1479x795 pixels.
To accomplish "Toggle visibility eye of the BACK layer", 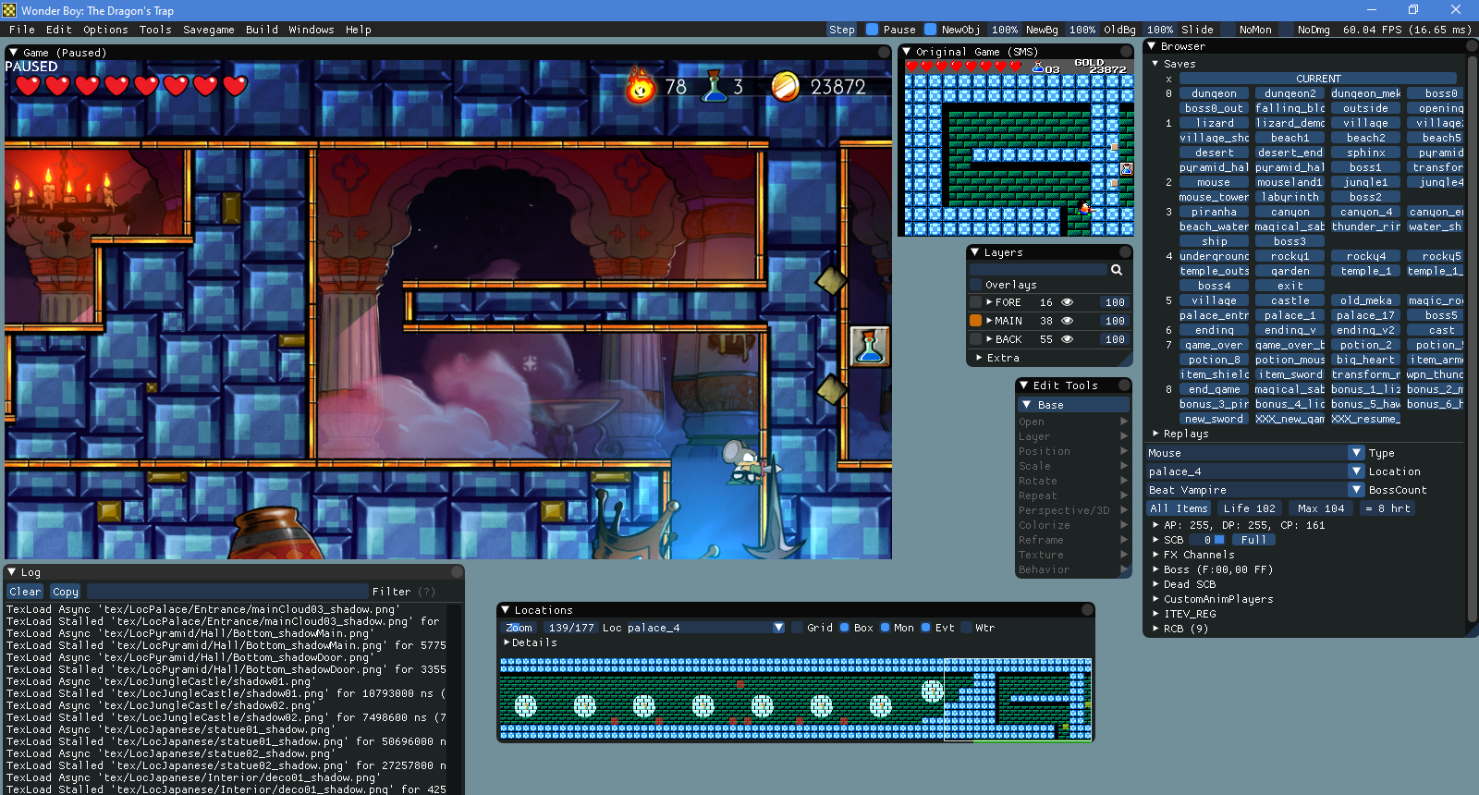I will coord(1067,339).
